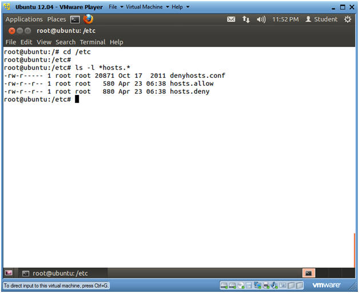Open the terminal Help menu
The image size is (359, 293).
click(x=116, y=42)
